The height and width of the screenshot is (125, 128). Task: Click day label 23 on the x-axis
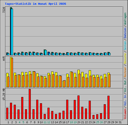pyautogui.click(x=90, y=122)
